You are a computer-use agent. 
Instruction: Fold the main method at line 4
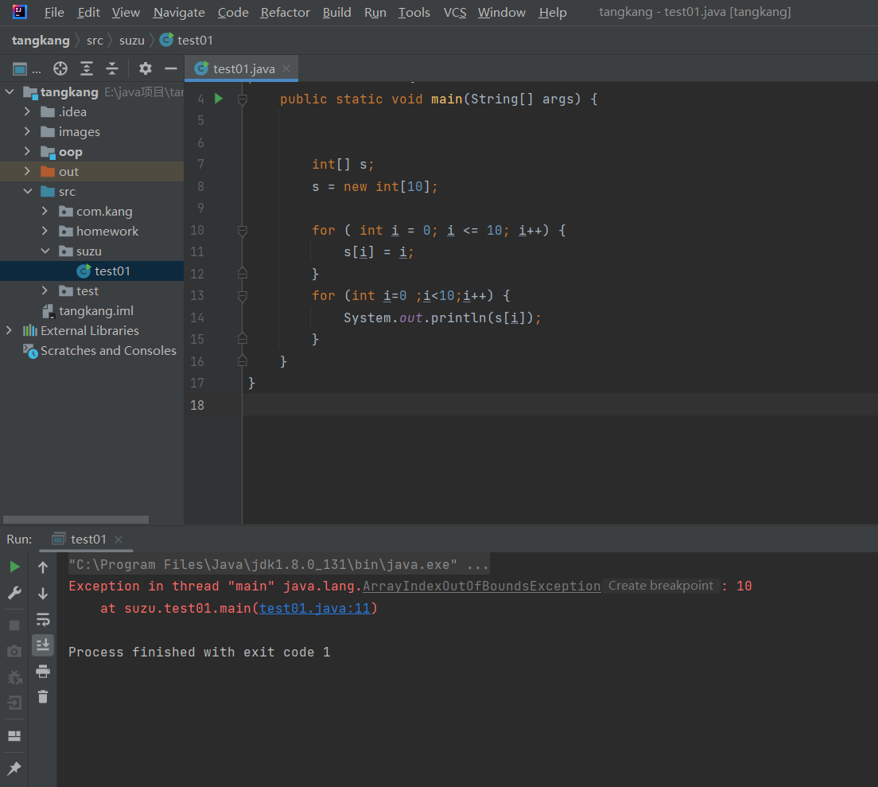click(243, 99)
